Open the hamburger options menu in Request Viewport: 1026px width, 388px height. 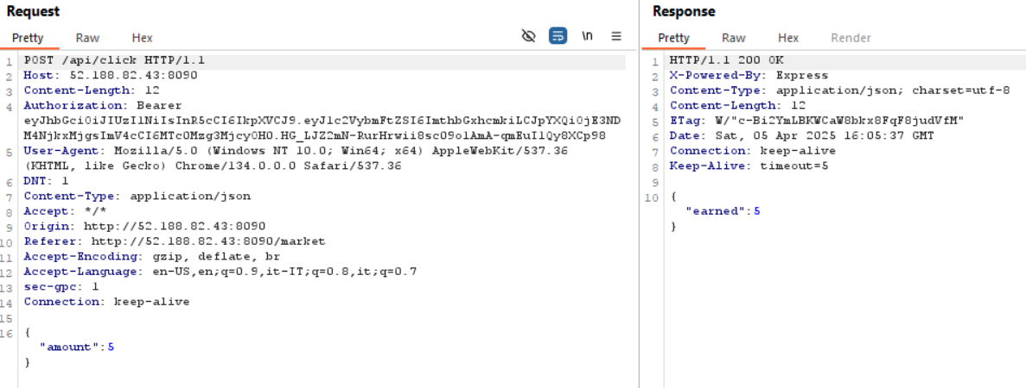point(616,36)
